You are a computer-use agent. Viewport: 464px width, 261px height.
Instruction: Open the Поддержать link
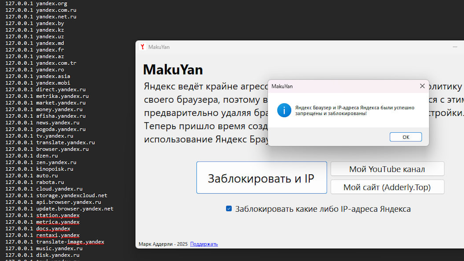(x=204, y=244)
